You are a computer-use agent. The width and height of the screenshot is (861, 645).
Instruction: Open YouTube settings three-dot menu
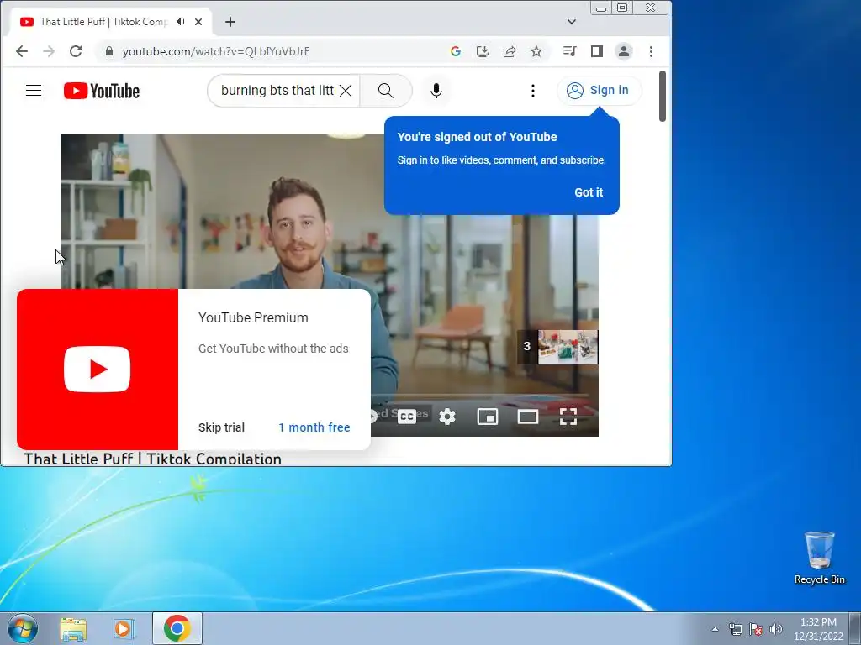[x=532, y=91]
